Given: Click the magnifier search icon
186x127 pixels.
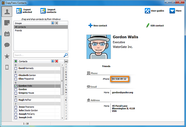Looking at the screenshot, I should (66, 55).
